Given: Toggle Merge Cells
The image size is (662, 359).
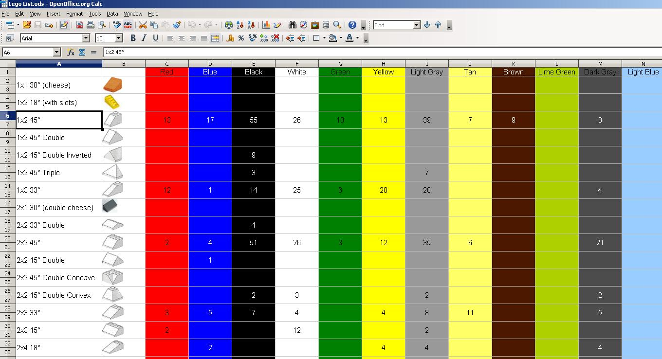Looking at the screenshot, I should click(215, 38).
